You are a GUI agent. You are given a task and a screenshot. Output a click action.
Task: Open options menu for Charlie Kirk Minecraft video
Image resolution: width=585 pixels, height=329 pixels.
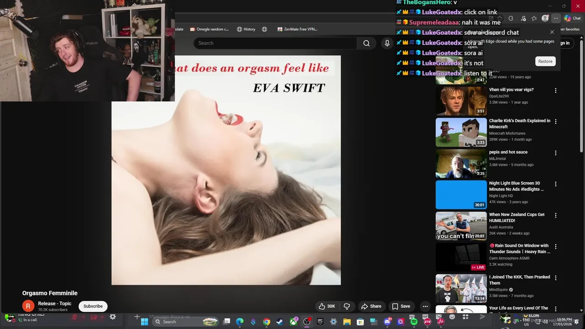point(556,122)
